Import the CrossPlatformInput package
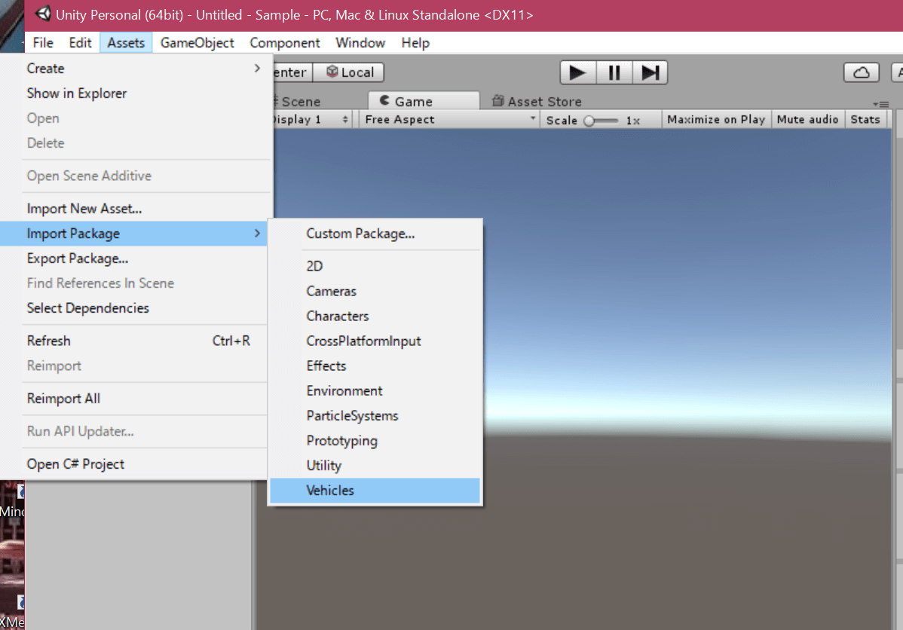903x630 pixels. (x=375, y=341)
